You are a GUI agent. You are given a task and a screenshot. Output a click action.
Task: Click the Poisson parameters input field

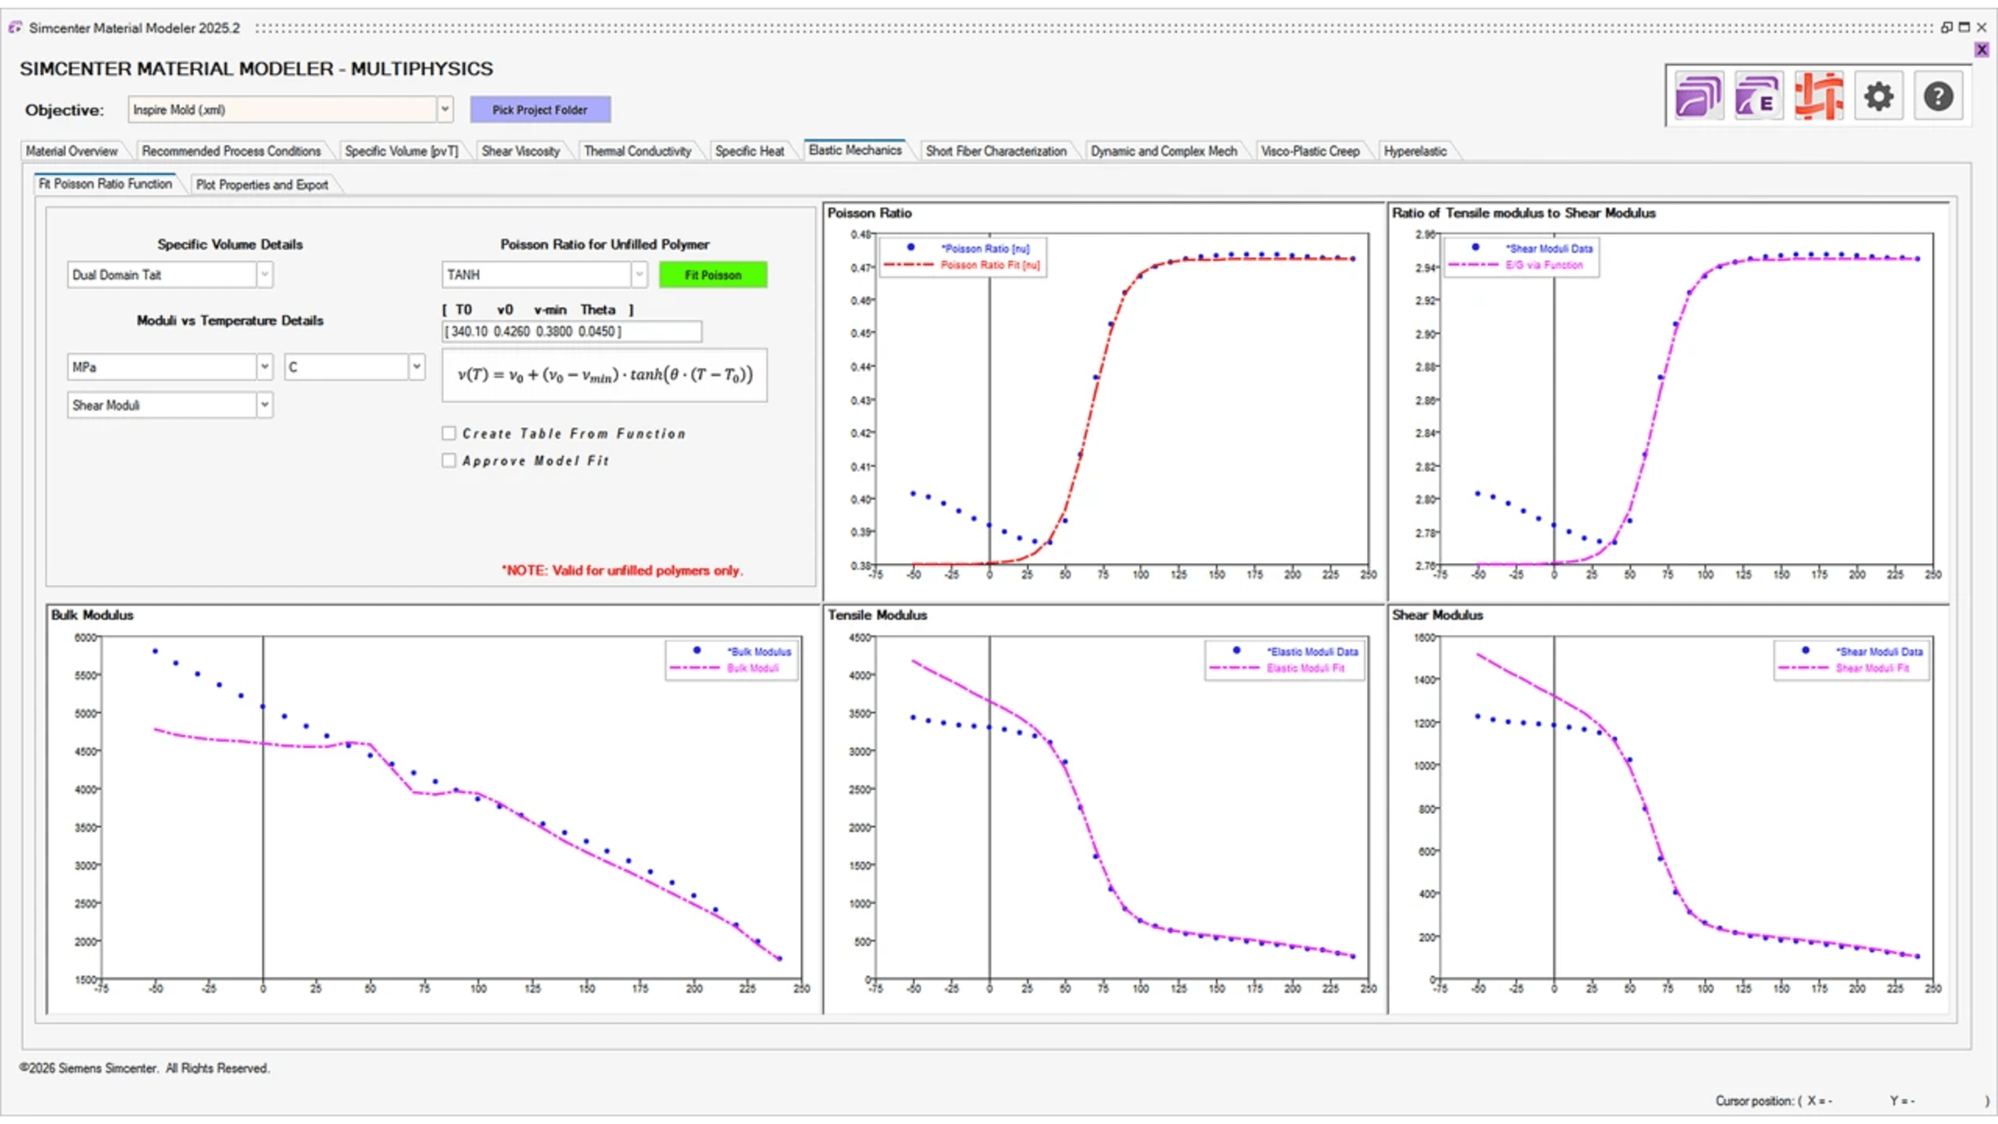click(x=572, y=331)
